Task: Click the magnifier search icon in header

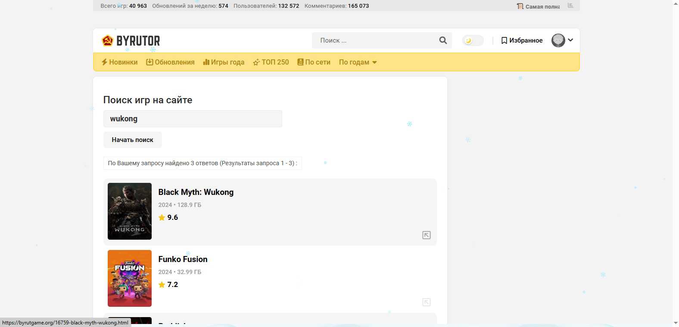Action: pos(443,40)
